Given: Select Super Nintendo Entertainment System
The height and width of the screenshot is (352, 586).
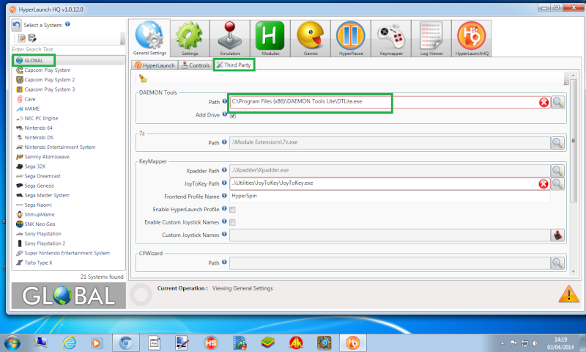Looking at the screenshot, I should pyautogui.click(x=67, y=253).
